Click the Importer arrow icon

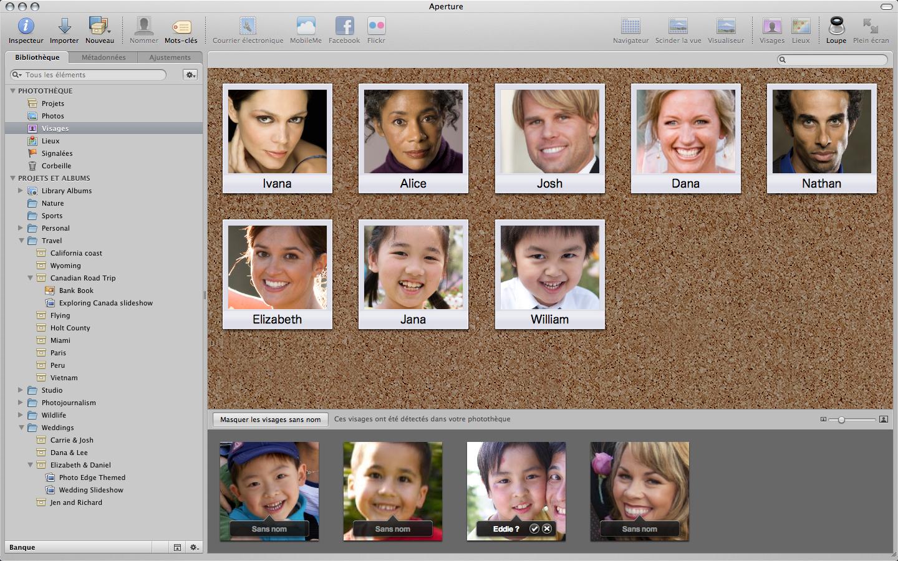[x=64, y=26]
